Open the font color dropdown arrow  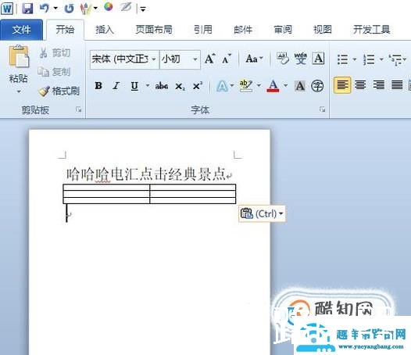285,85
